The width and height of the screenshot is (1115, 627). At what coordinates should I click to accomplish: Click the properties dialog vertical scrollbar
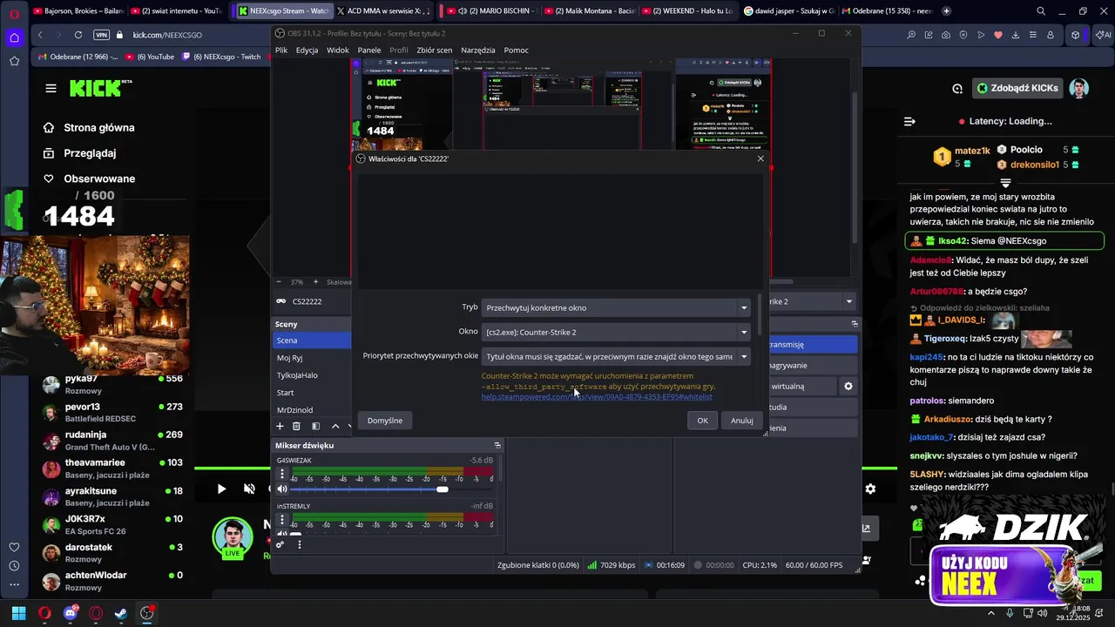click(760, 315)
